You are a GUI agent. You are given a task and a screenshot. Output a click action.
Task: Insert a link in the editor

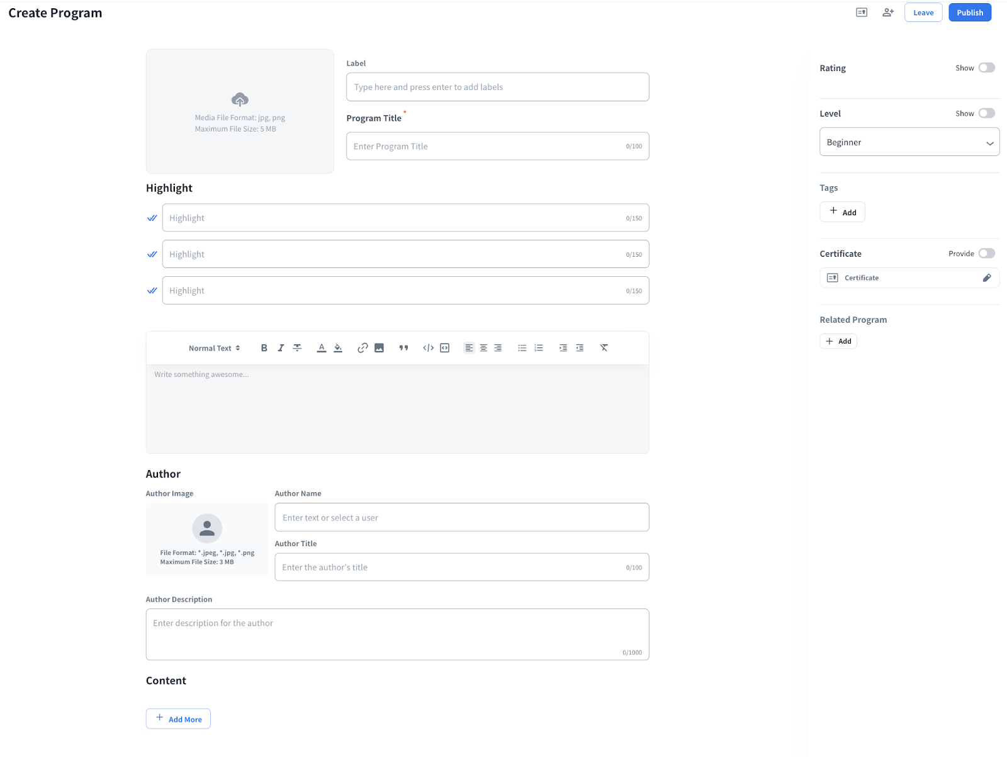tap(363, 348)
